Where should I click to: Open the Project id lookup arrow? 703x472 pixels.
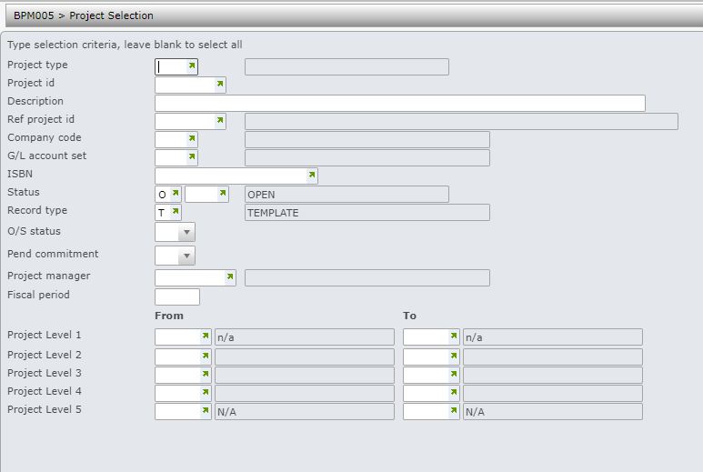point(219,85)
